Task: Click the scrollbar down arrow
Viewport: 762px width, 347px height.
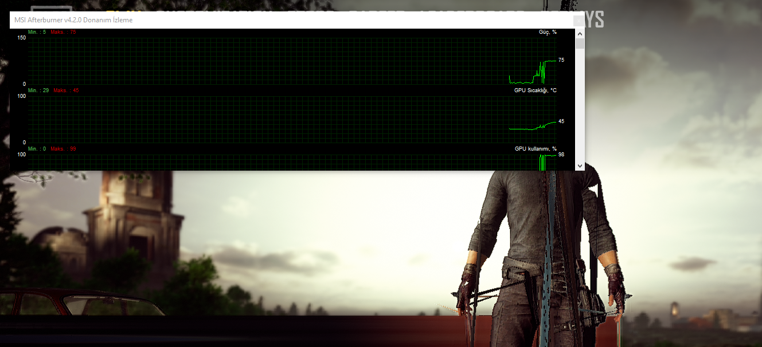Action: pyautogui.click(x=580, y=165)
